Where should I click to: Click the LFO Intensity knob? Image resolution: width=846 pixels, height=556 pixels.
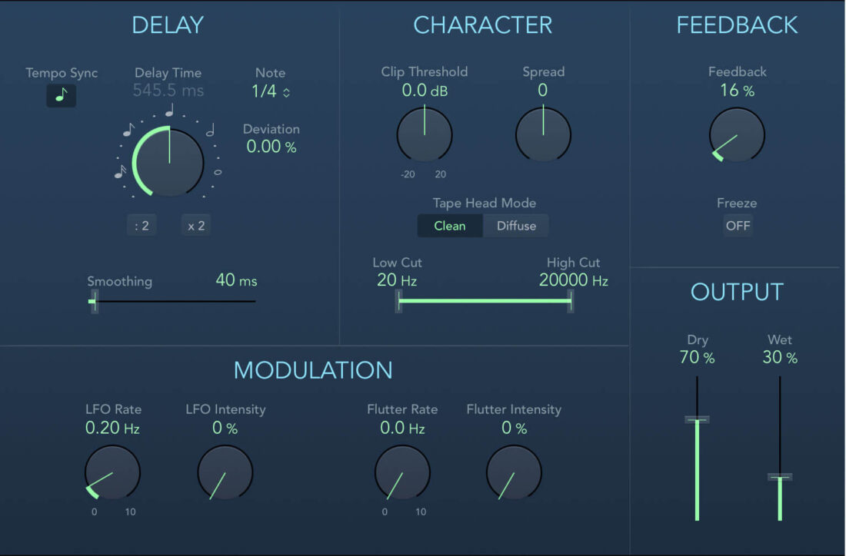pos(225,472)
